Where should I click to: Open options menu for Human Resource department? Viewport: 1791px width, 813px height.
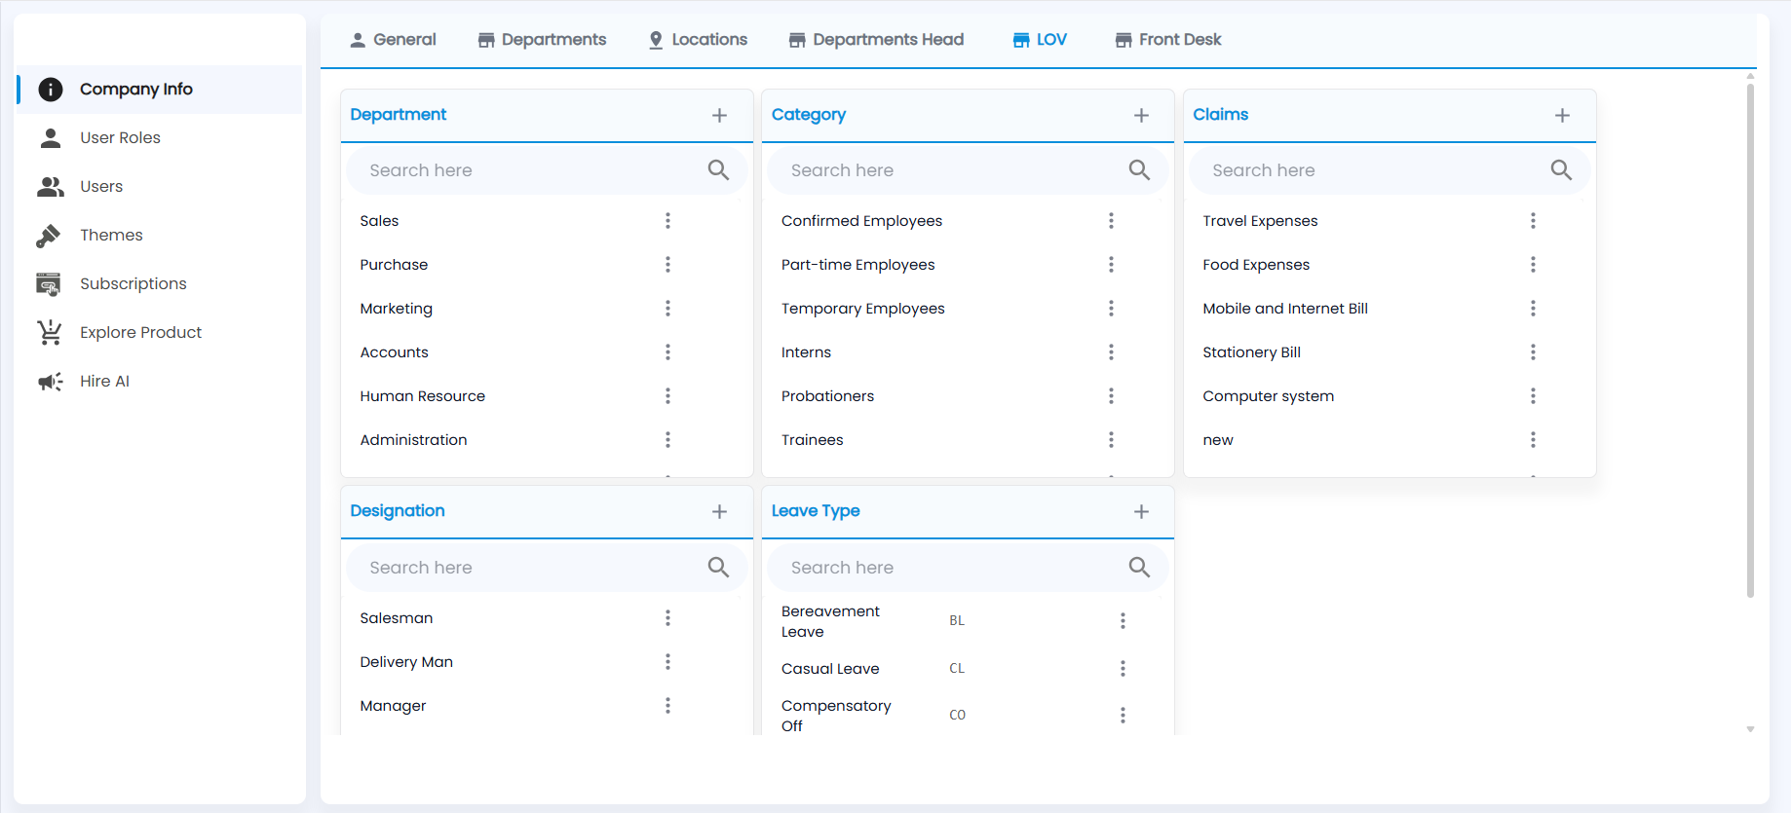tap(667, 396)
